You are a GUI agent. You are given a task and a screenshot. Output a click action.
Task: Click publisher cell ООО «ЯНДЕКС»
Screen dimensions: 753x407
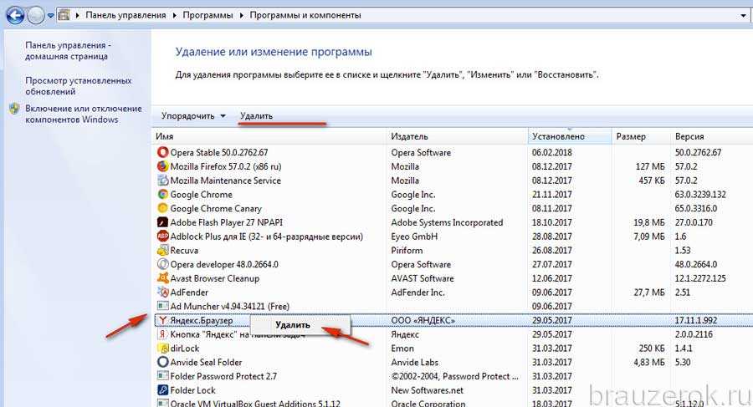coord(423,320)
